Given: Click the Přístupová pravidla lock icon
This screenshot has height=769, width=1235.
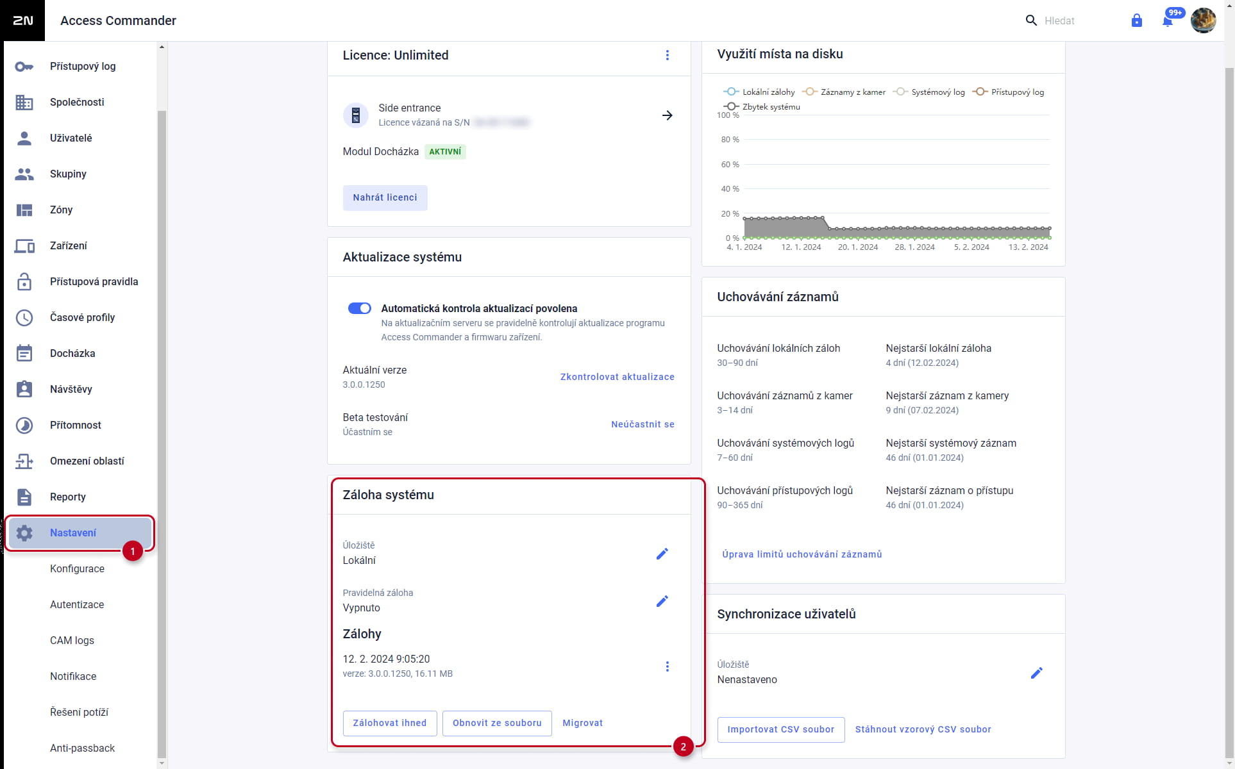Looking at the screenshot, I should pyautogui.click(x=24, y=282).
